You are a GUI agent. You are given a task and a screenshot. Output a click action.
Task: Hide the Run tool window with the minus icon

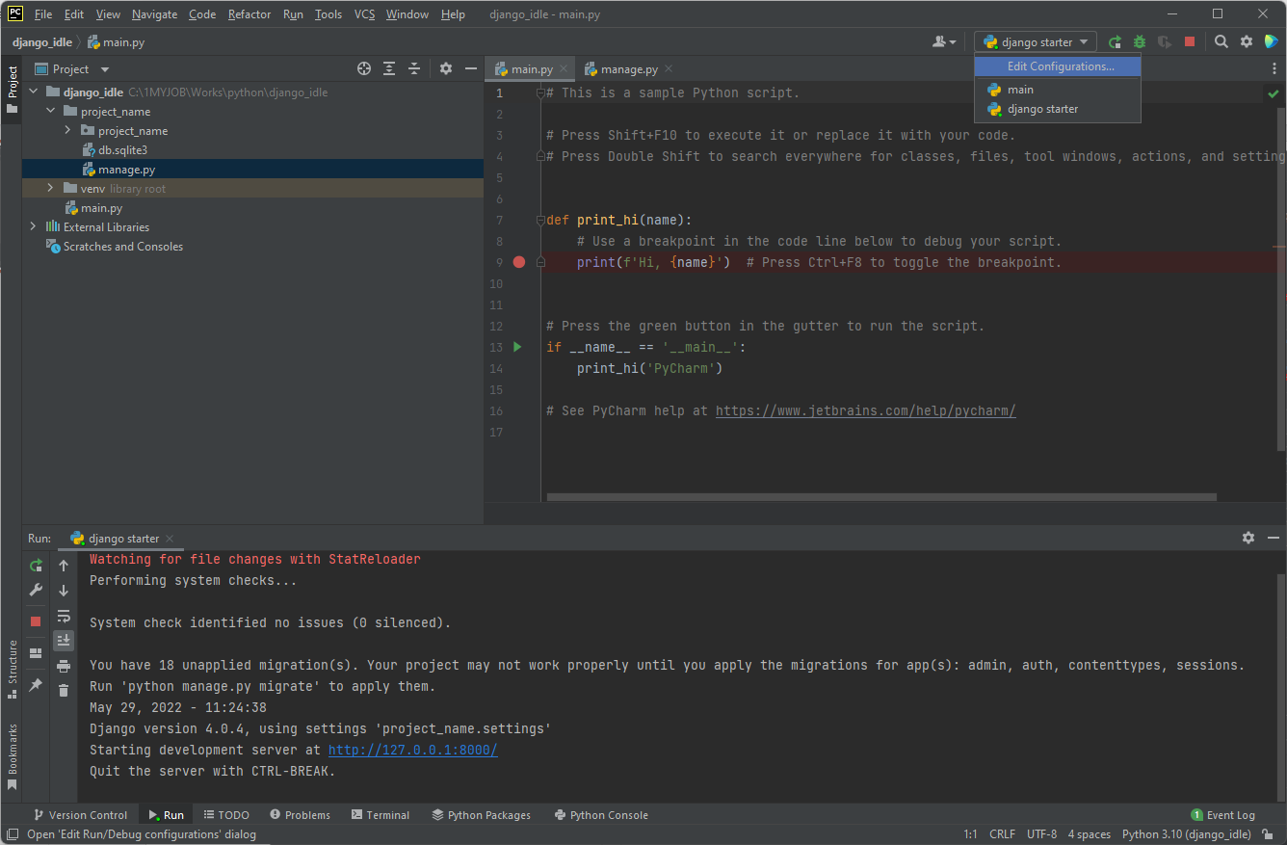tap(1274, 538)
